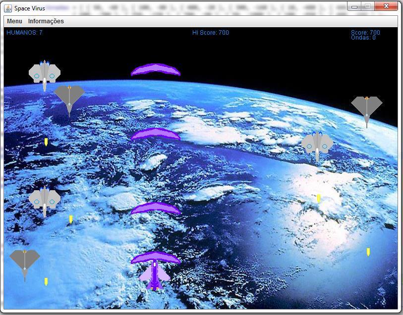Open the Informações menu
This screenshot has height=315, width=403.
tap(46, 21)
